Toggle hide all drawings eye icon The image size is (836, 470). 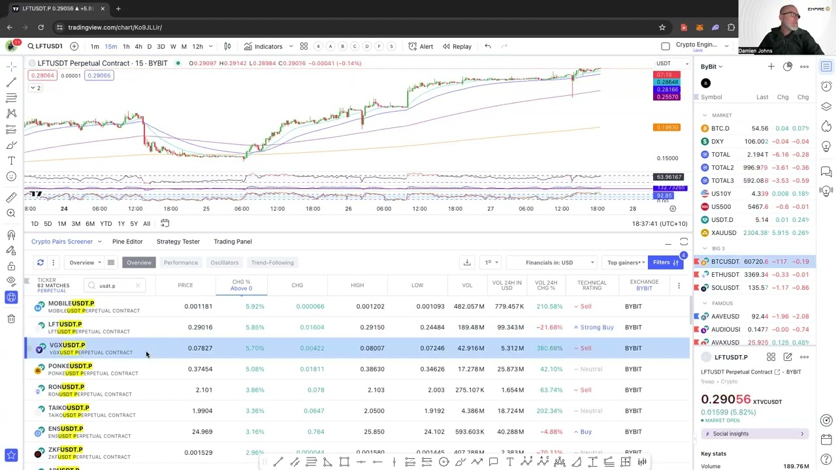click(x=11, y=281)
